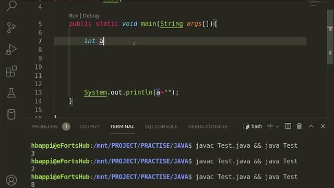Click terminal output value 8
This screenshot has height=188, width=334.
[33, 184]
